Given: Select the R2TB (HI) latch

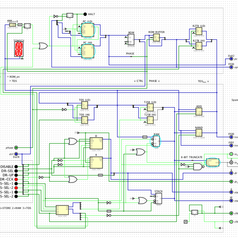Looking at the screenshot, I should (x=199, y=46).
